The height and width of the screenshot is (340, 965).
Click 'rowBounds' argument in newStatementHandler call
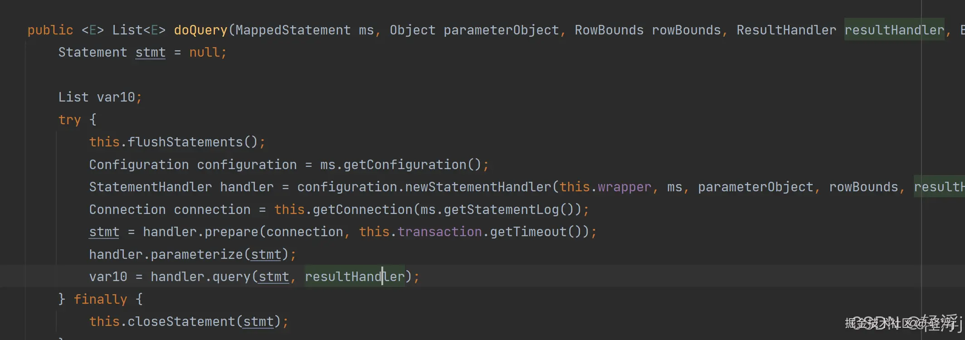tap(863, 187)
